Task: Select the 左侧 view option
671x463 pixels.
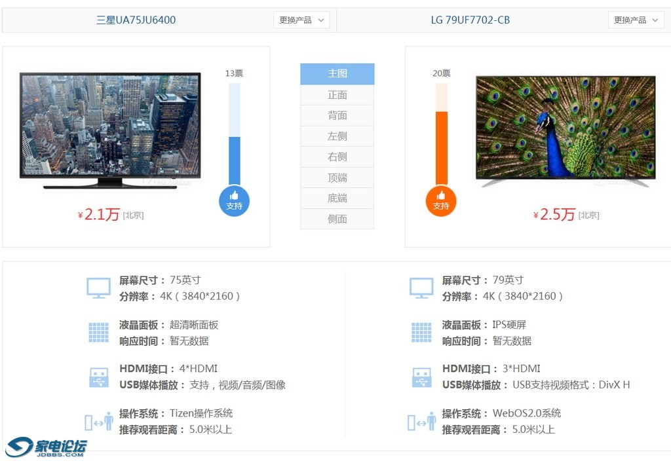Action: (x=337, y=136)
